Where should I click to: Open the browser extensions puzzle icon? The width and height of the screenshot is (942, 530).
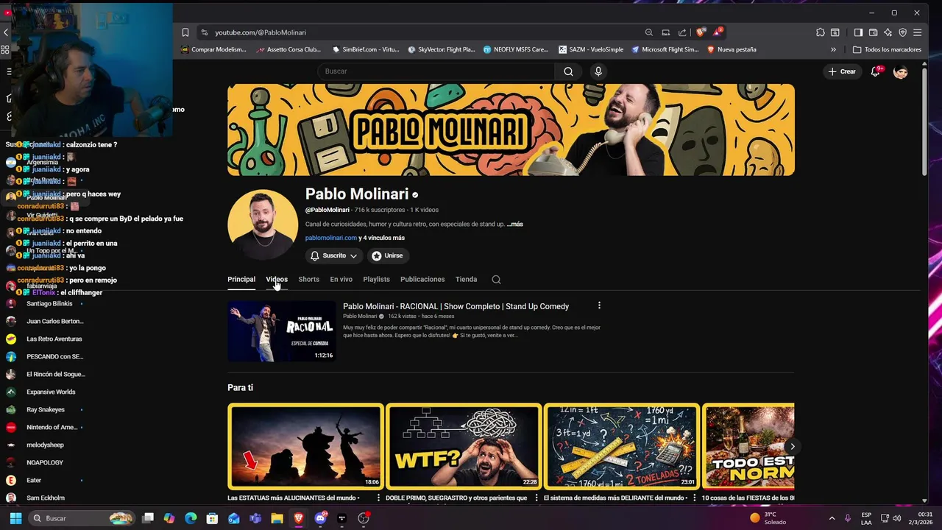click(820, 32)
